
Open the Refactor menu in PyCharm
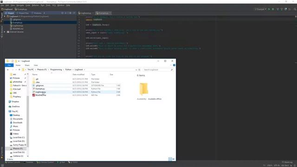(35, 5)
